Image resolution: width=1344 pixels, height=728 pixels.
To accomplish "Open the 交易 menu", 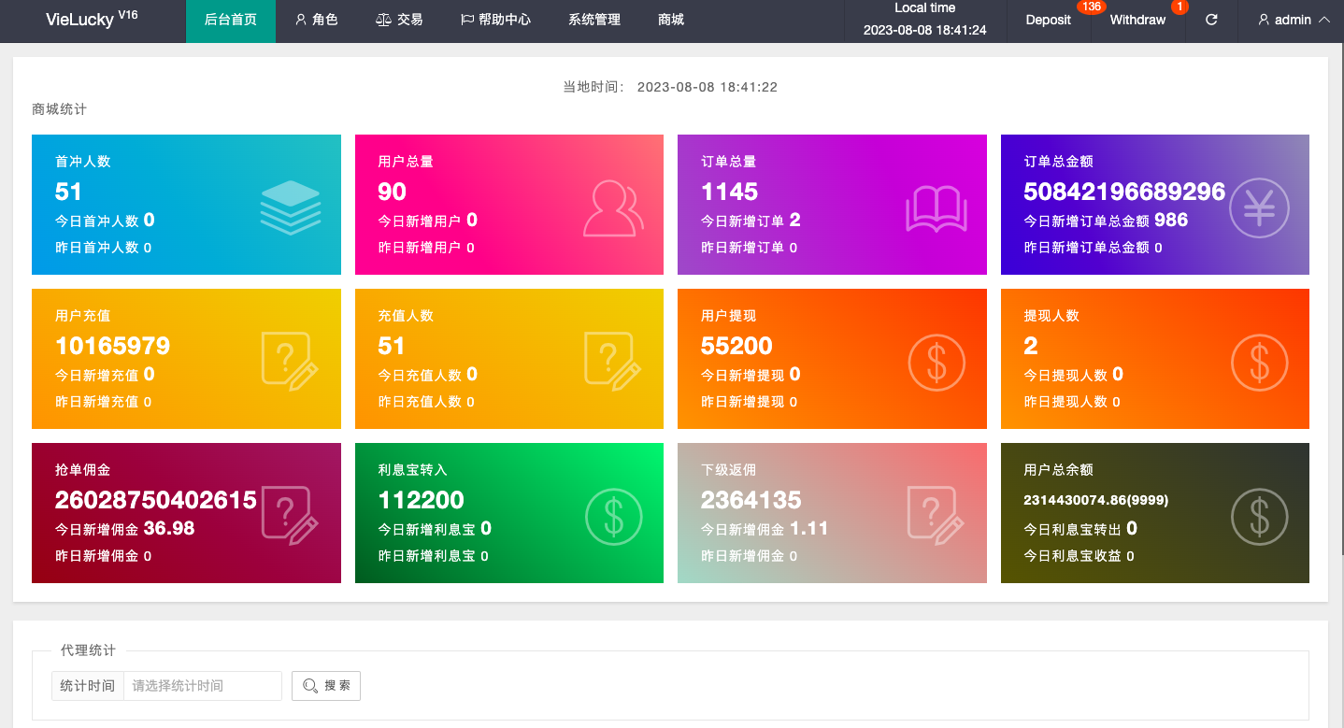I will pyautogui.click(x=399, y=20).
